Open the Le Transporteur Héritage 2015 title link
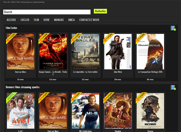Viewport: 181px width, 132px height. (x=150, y=72)
